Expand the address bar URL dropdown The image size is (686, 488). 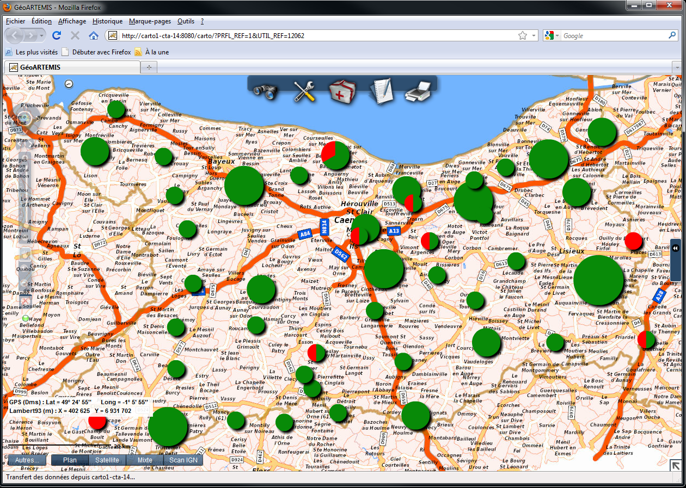coord(534,36)
